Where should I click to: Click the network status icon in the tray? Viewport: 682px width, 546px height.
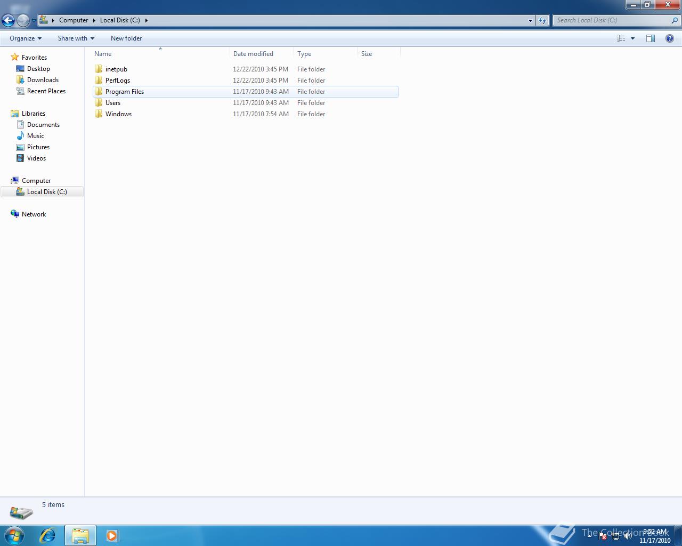(615, 536)
